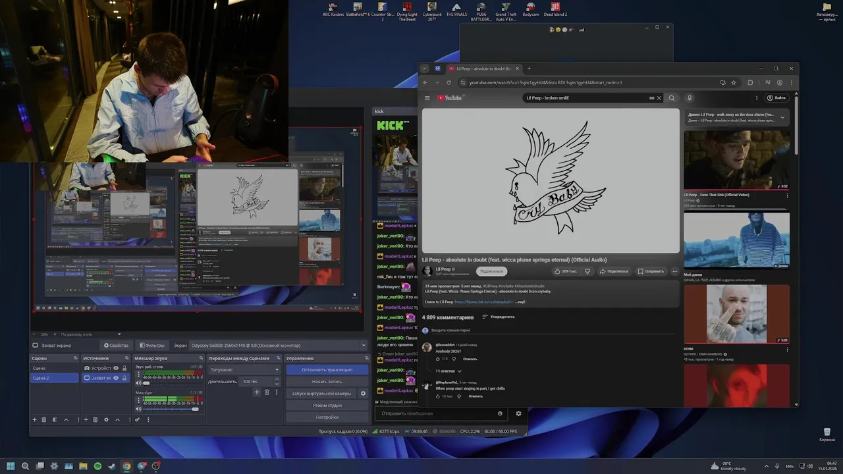Mute the Микр/доп speaker icon
The image size is (843, 474).
(138, 409)
